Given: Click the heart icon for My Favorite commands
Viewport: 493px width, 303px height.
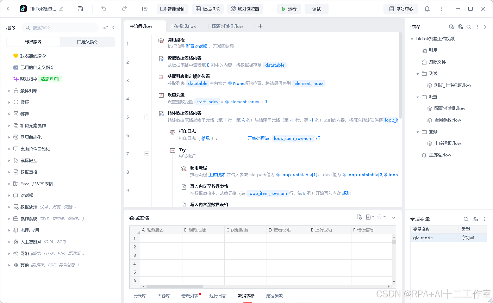Looking at the screenshot, I should tap(15, 56).
